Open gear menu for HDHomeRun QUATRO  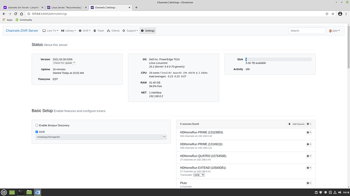click(309, 156)
